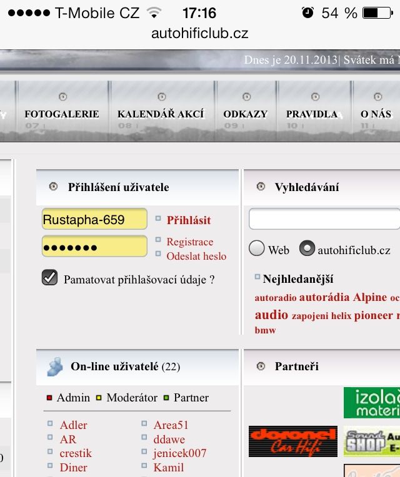
Task: Click into the Vyhledávání search box
Action: click(324, 219)
